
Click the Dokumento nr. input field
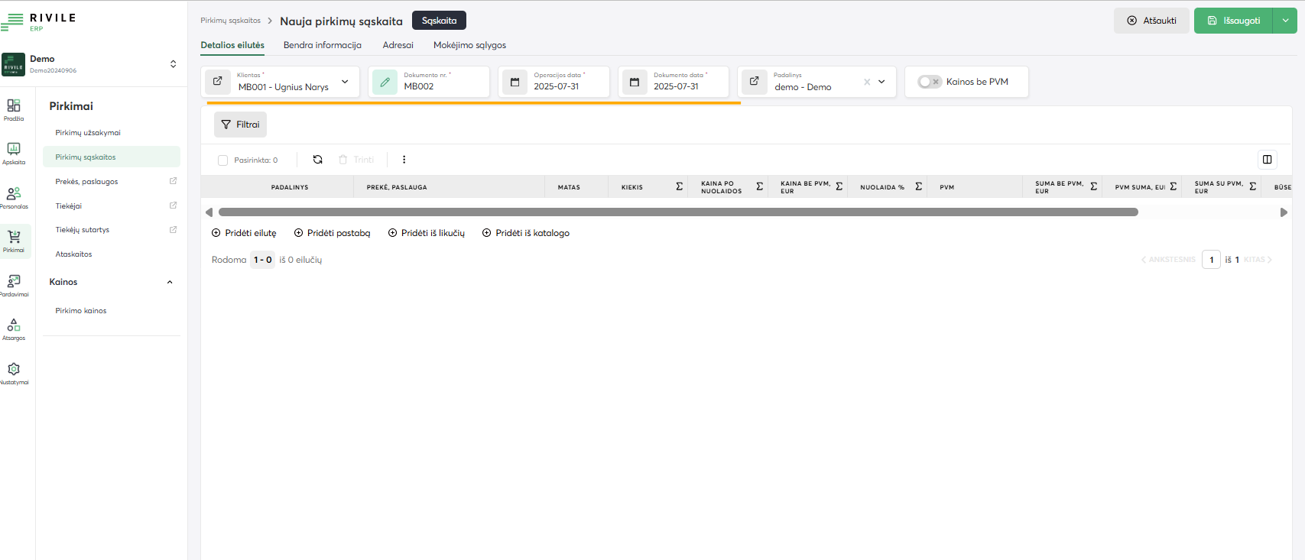(443, 86)
